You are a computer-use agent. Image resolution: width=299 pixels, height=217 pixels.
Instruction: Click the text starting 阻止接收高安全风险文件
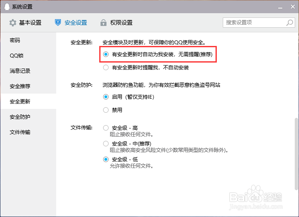tap(169, 150)
